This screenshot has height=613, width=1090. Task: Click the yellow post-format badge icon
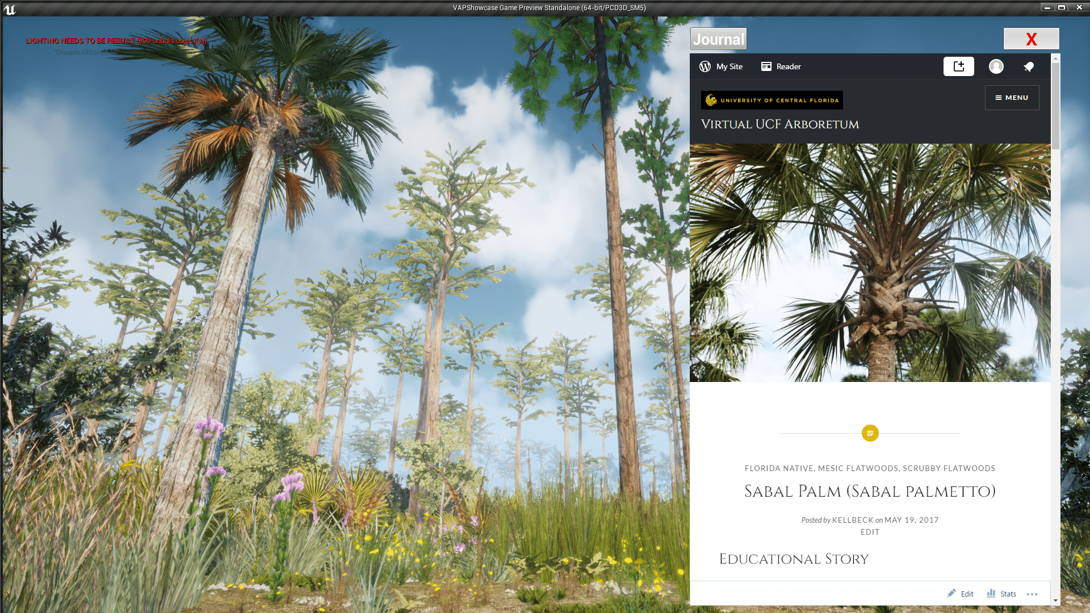pyautogui.click(x=870, y=433)
